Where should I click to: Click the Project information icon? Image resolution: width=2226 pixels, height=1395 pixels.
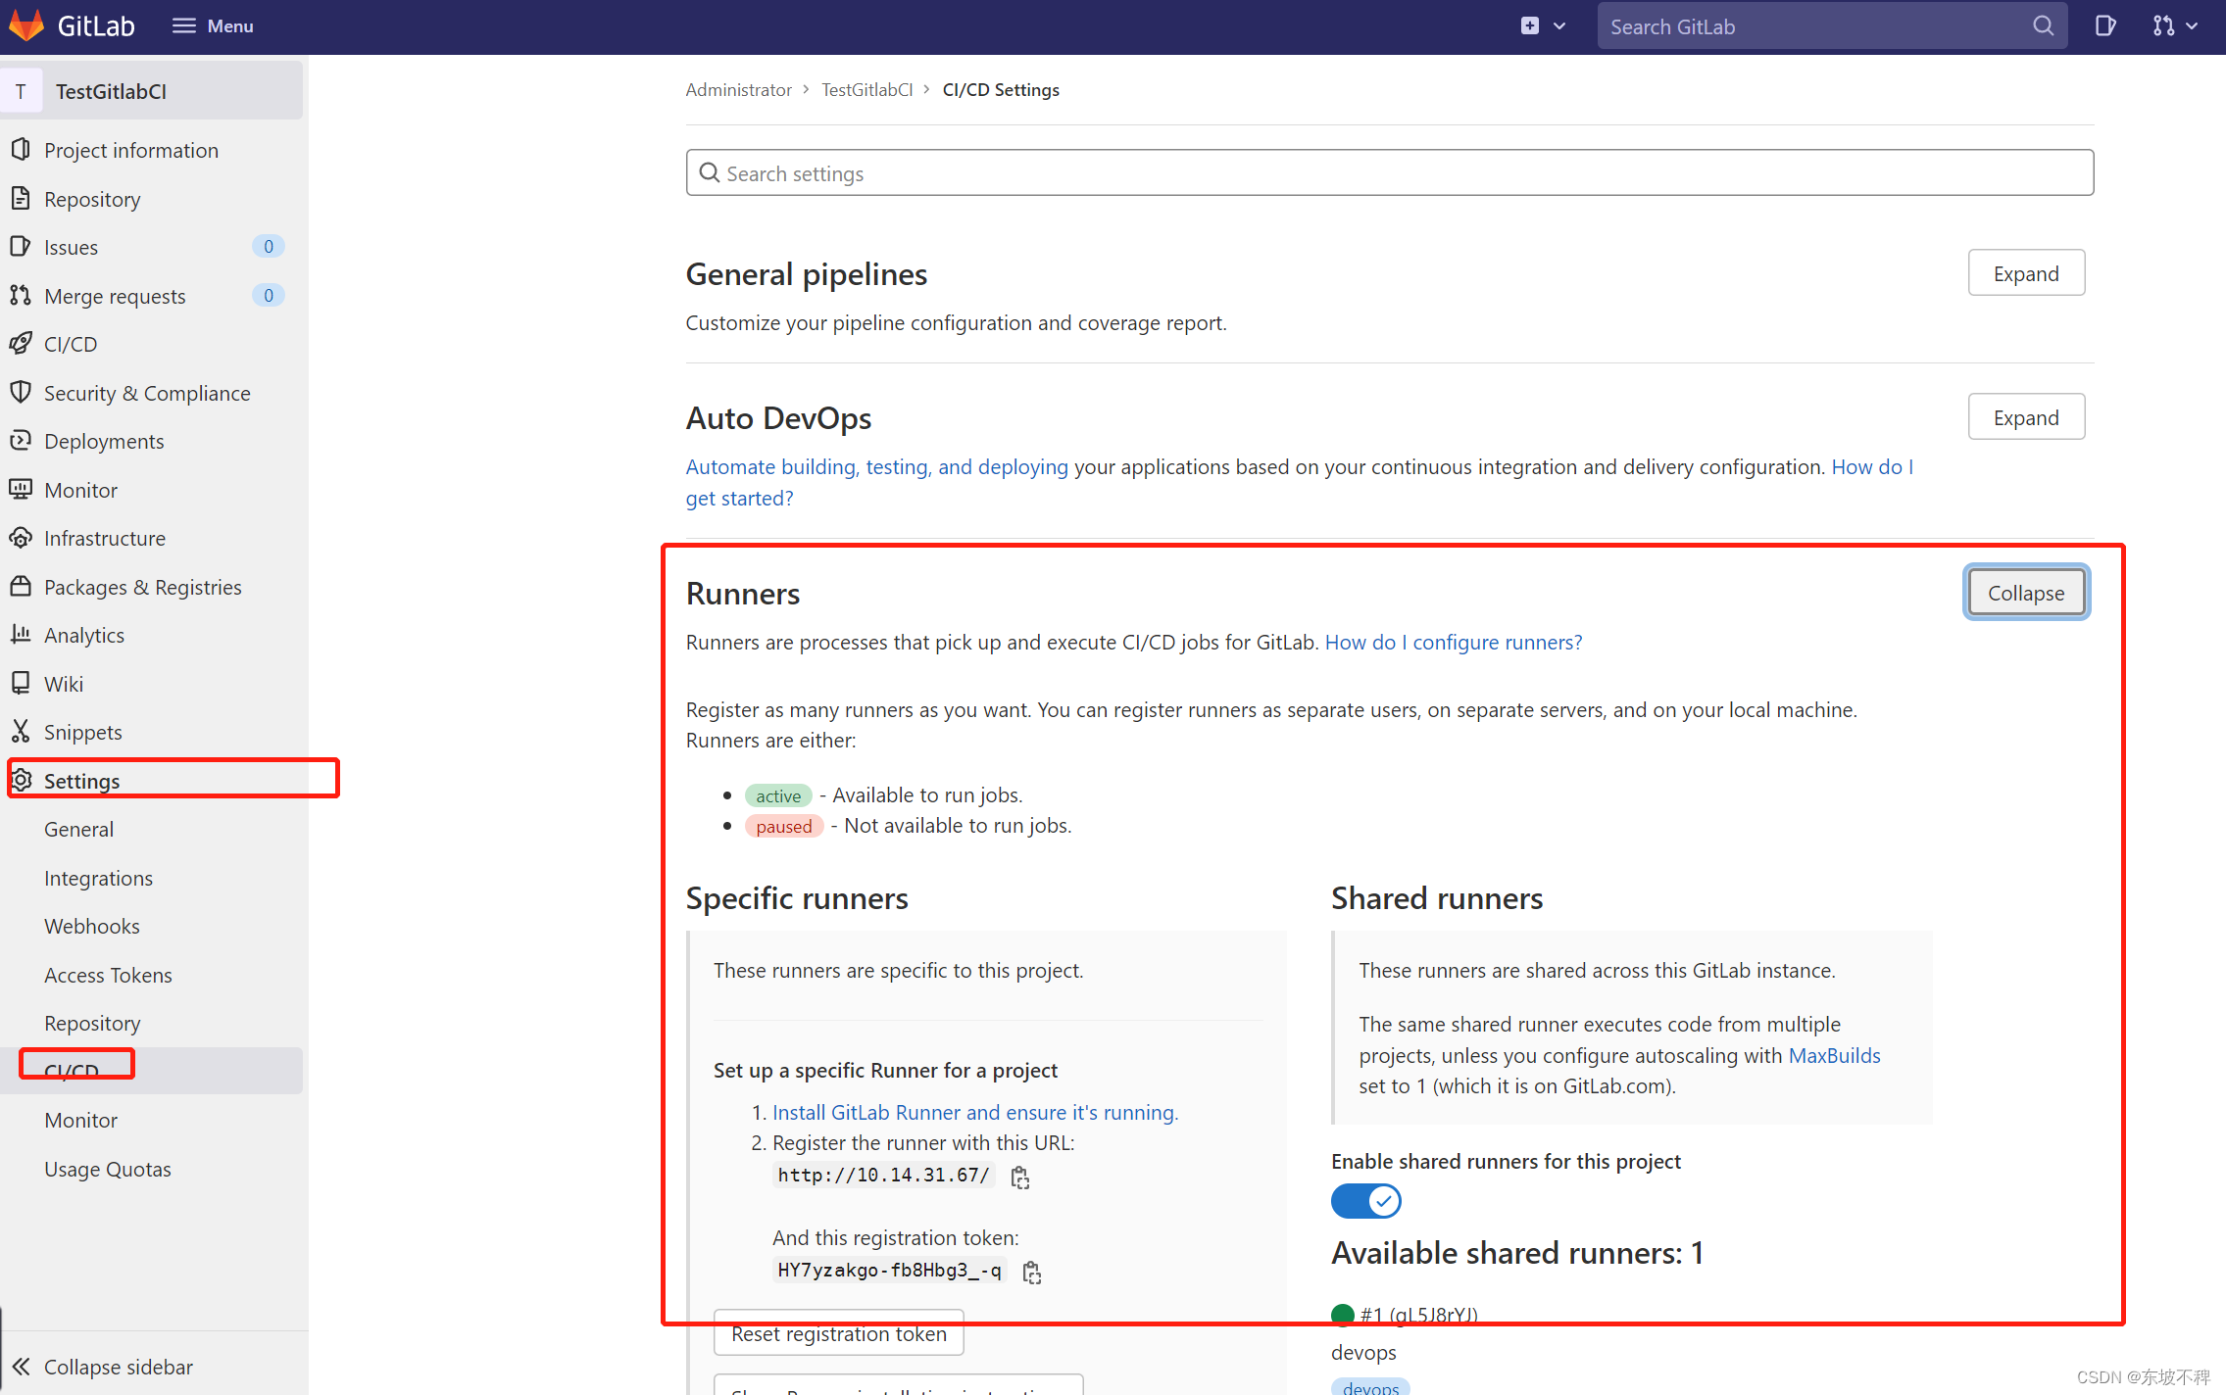pyautogui.click(x=21, y=149)
